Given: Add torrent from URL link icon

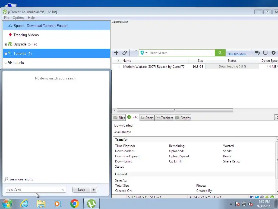Looking at the screenshot, I should [124, 53].
